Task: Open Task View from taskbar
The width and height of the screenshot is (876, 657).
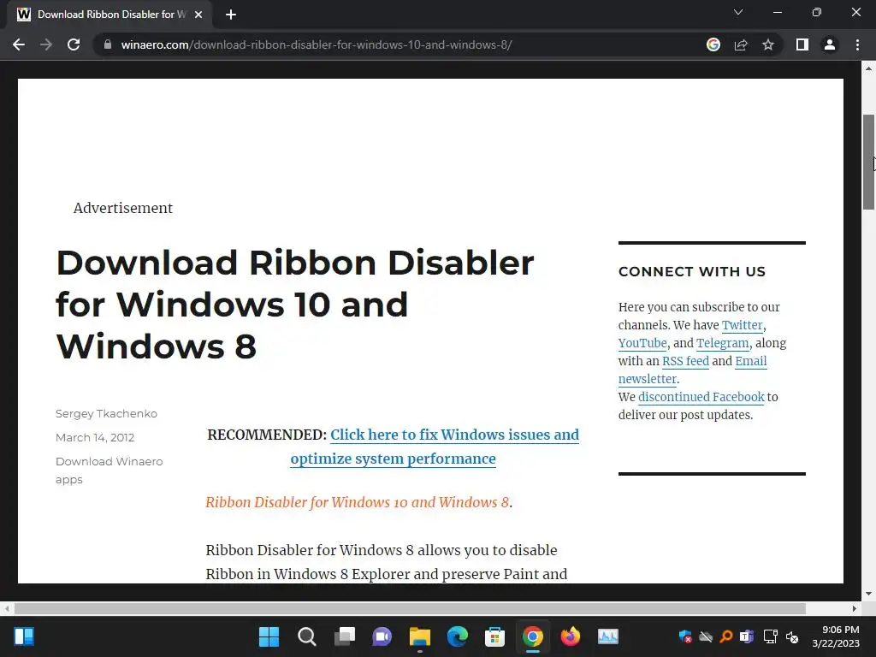Action: (344, 636)
